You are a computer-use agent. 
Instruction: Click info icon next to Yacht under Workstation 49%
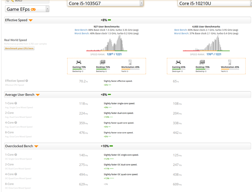point(127,71)
